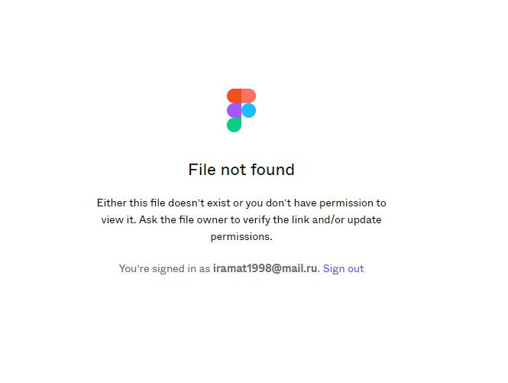Click the "File not found" heading
This screenshot has height=383, width=508.
(241, 170)
